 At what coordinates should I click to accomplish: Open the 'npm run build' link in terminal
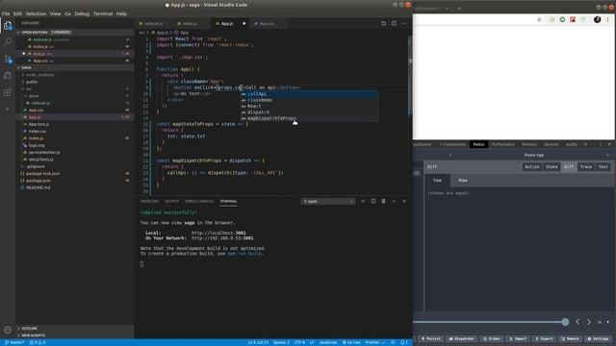point(244,254)
